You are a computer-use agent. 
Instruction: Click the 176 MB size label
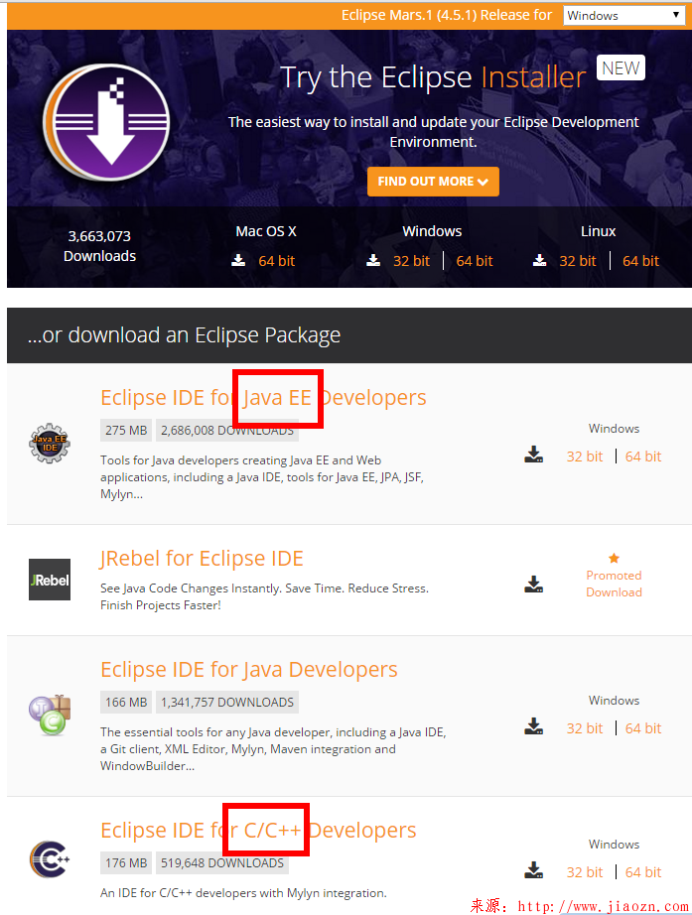pos(126,862)
